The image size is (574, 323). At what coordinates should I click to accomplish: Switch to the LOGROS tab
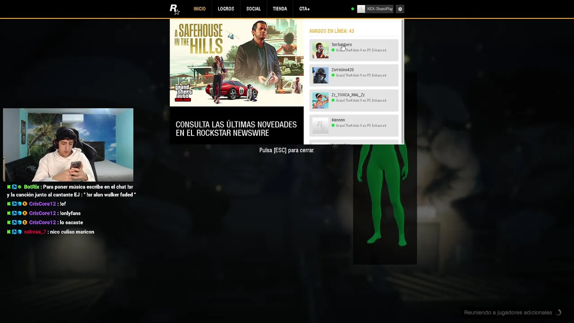click(226, 9)
